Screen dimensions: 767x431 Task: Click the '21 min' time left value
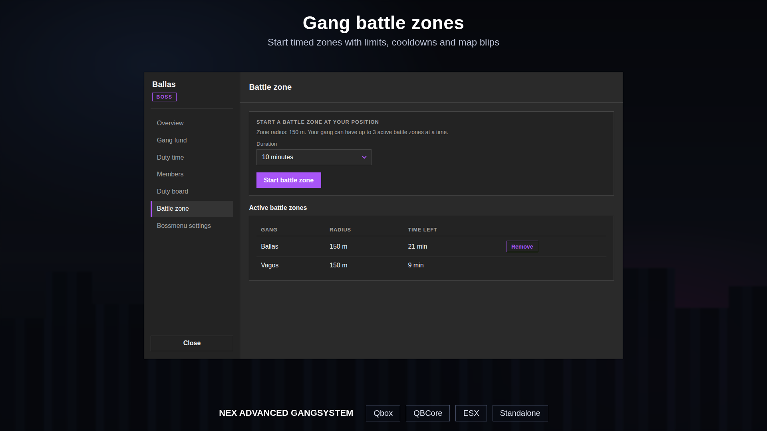click(417, 247)
